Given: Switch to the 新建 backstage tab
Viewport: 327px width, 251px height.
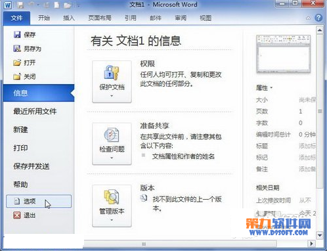Looking at the screenshot, I should pyautogui.click(x=20, y=129).
